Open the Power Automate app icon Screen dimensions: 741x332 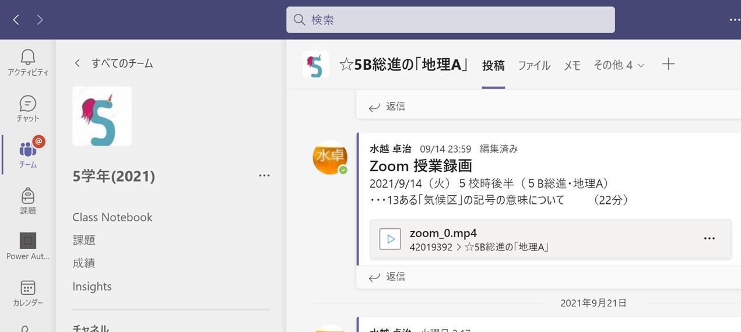[28, 246]
